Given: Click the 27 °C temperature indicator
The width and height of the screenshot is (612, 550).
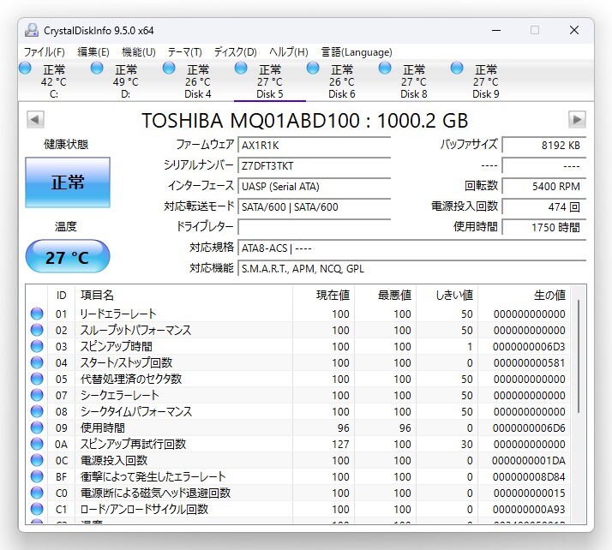Looking at the screenshot, I should coord(67,257).
